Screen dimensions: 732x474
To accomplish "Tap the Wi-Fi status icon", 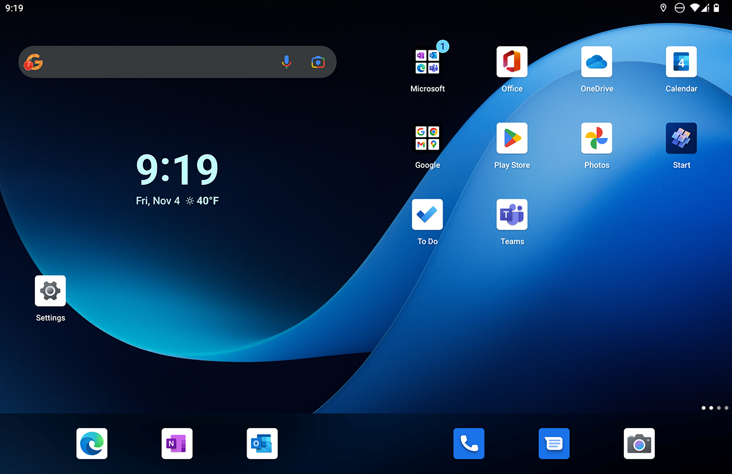I will (695, 8).
